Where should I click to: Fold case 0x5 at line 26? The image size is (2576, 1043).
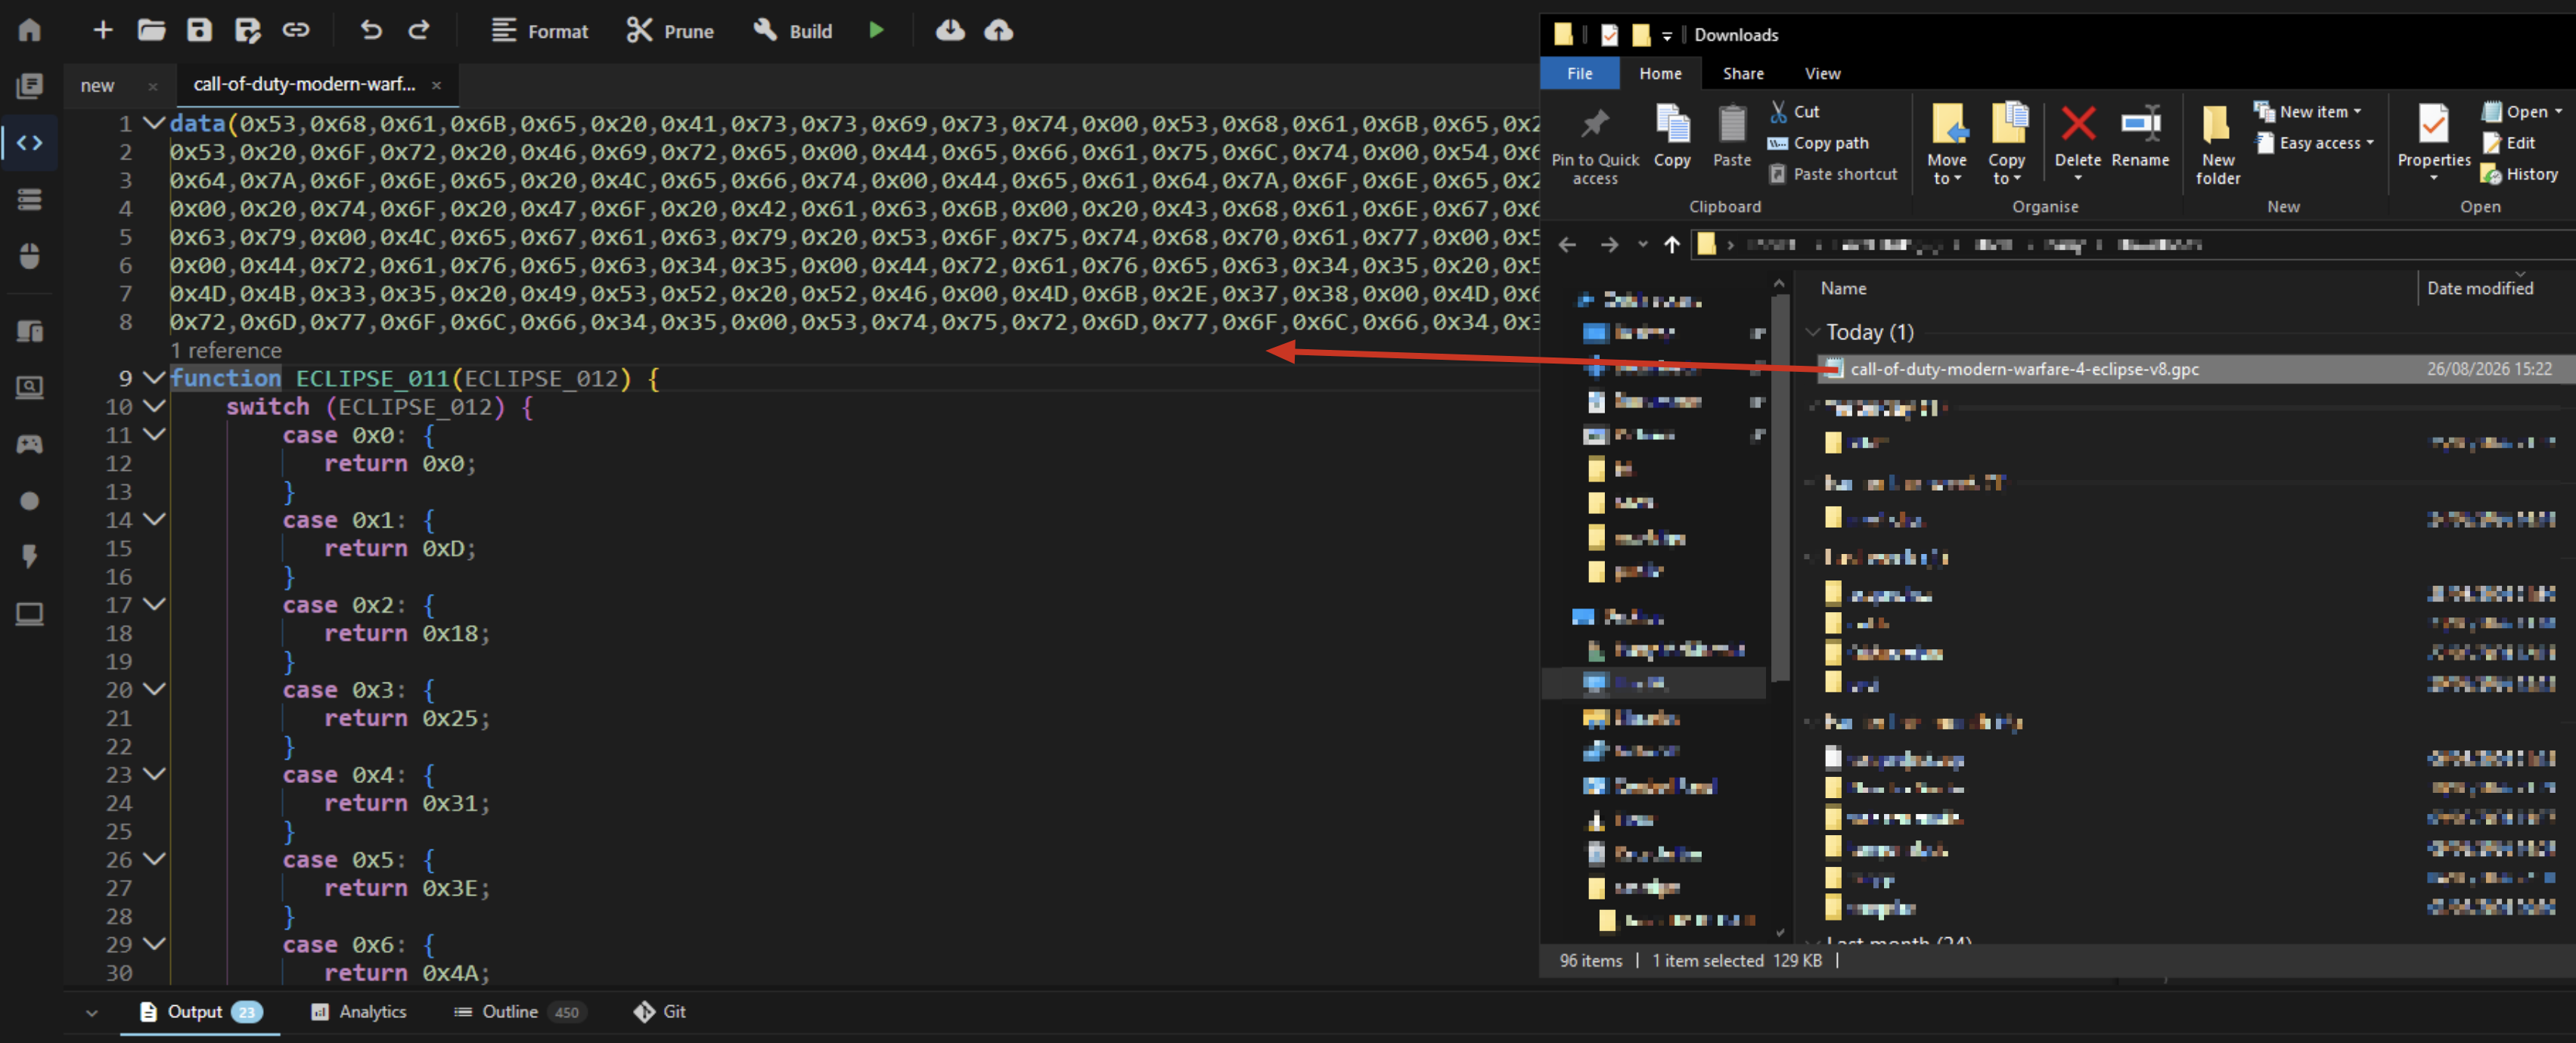(153, 858)
